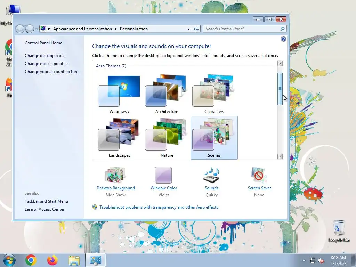Click the shield icon beside Troubleshoot link
The image size is (356, 267).
95,207
